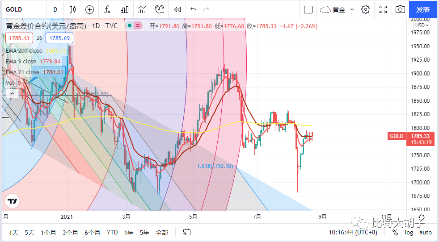
Task: Set range to 全部
Action: 162,233
